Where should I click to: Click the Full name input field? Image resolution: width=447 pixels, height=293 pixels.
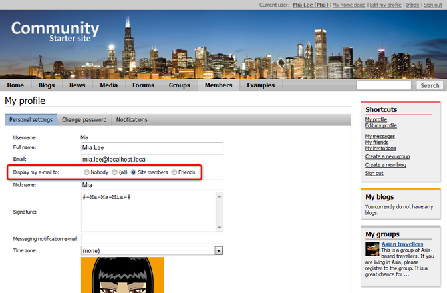tap(151, 147)
